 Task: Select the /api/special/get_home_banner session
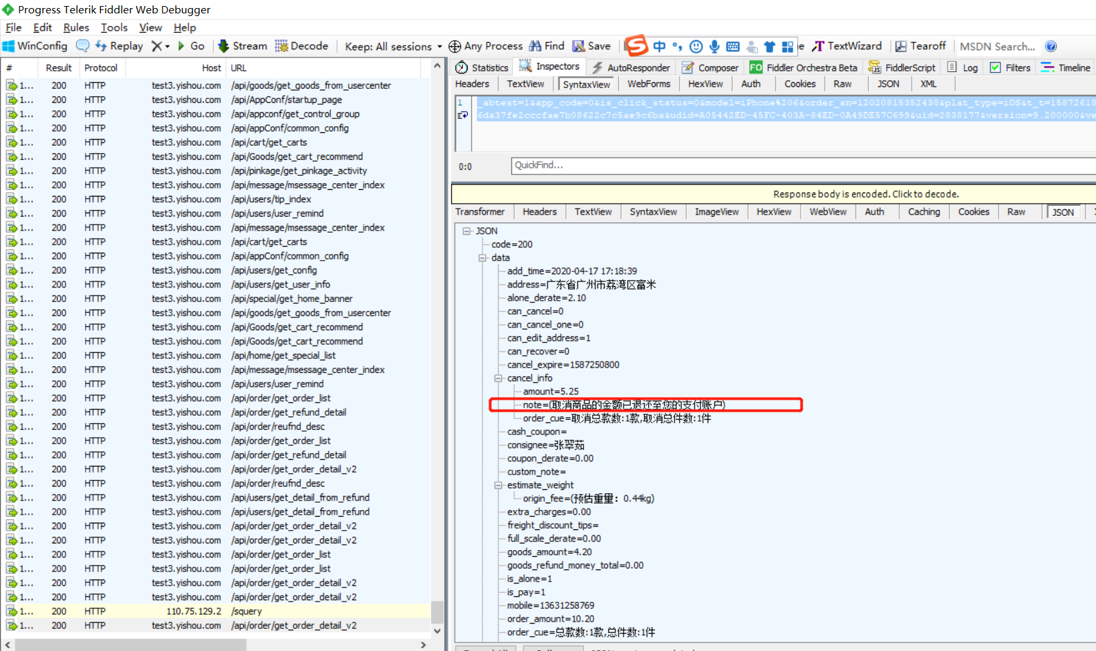(x=217, y=299)
